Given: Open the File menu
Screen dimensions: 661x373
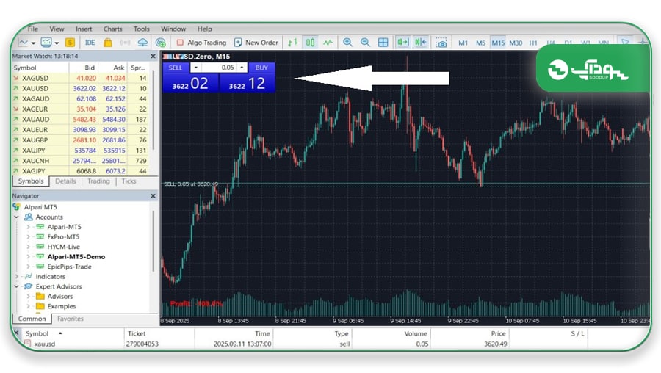Looking at the screenshot, I should 33,29.
